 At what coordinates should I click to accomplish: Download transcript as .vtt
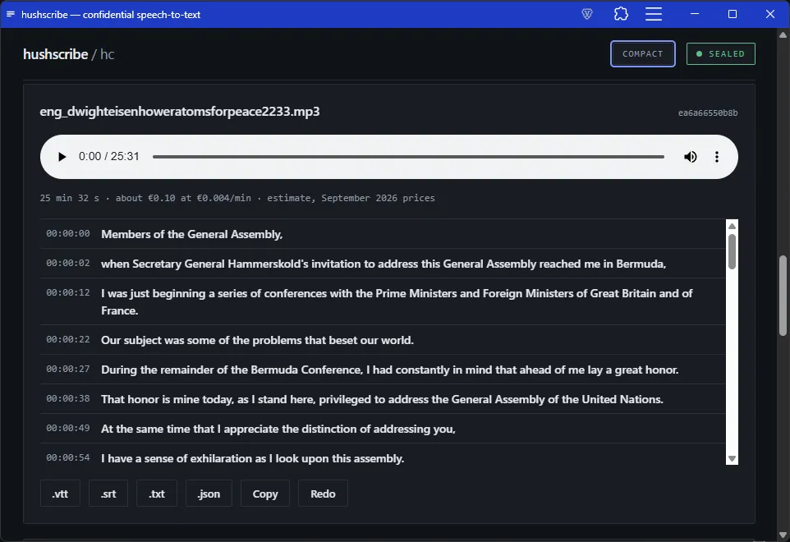[60, 494]
